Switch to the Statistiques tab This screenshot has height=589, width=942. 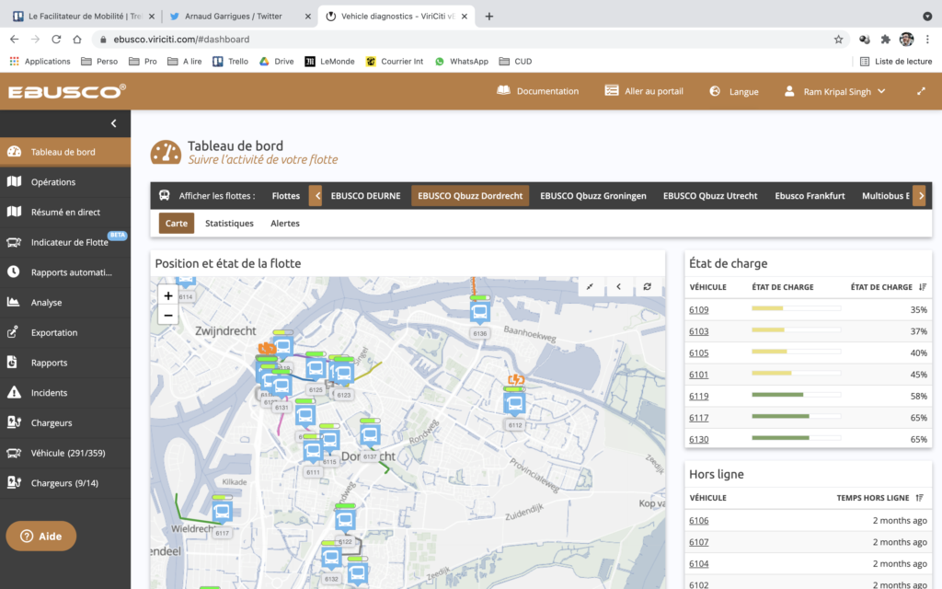[229, 223]
